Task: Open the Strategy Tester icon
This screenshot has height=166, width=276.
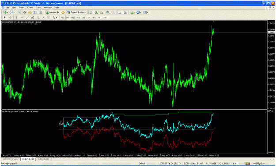Action: (x=41, y=12)
